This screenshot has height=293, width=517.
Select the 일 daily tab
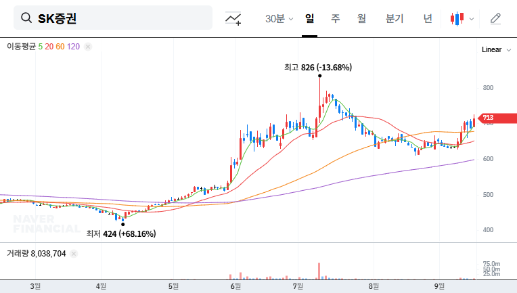[x=309, y=18]
